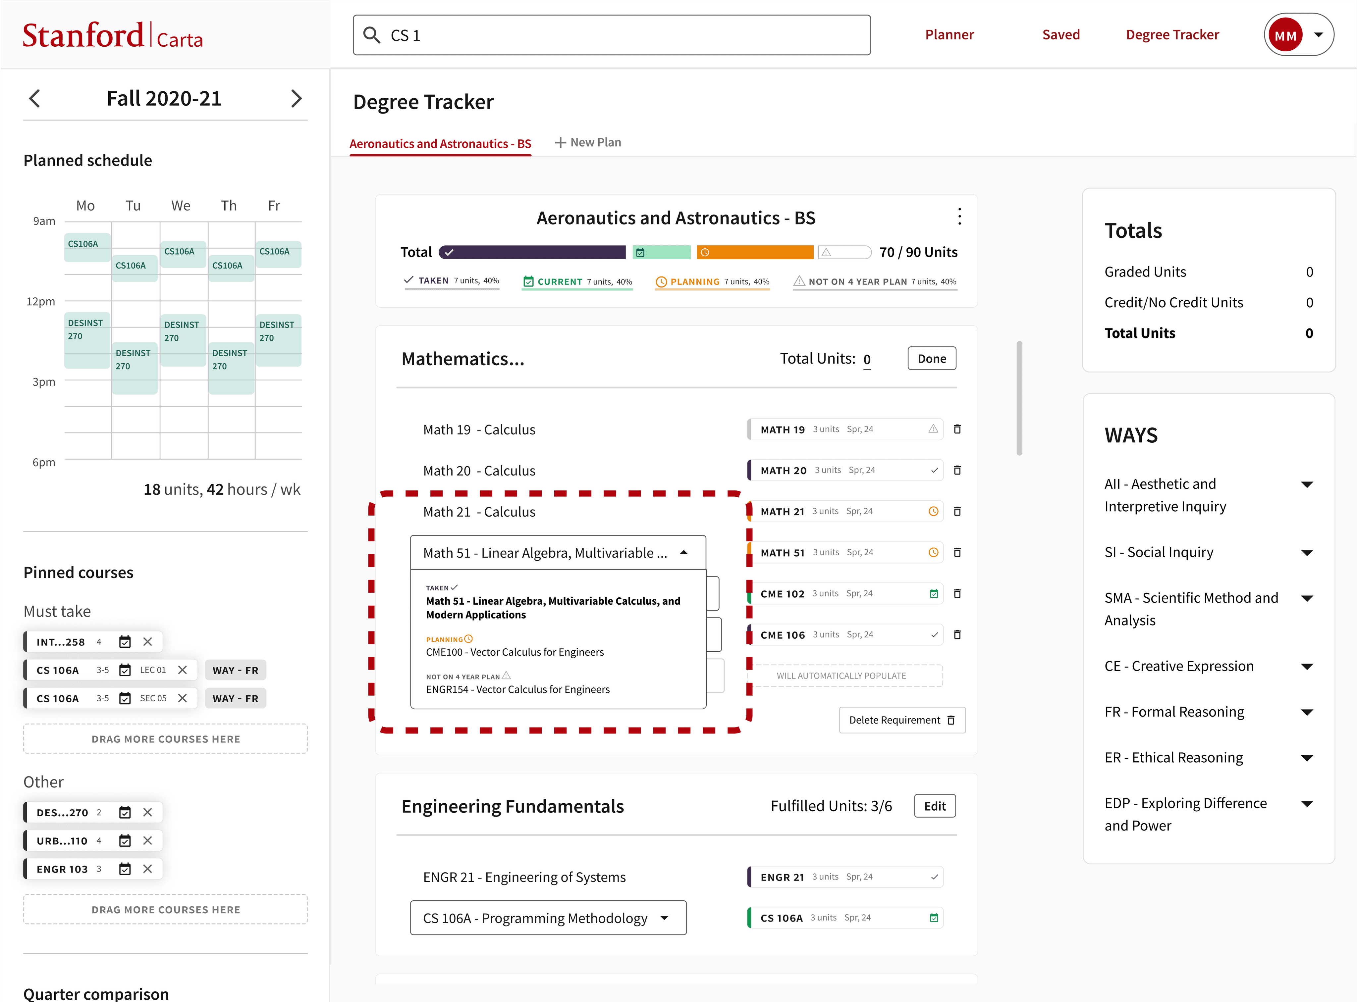
Task: Expand FR - Formal Reasoning section
Action: 1307,712
